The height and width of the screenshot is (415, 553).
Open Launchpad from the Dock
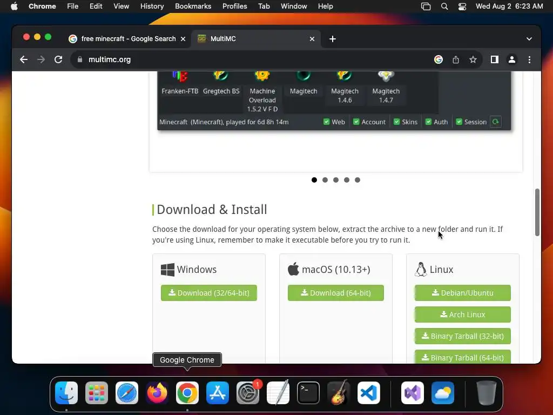click(x=97, y=393)
